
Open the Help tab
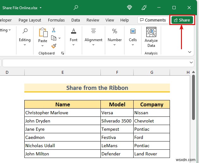tap(124, 20)
